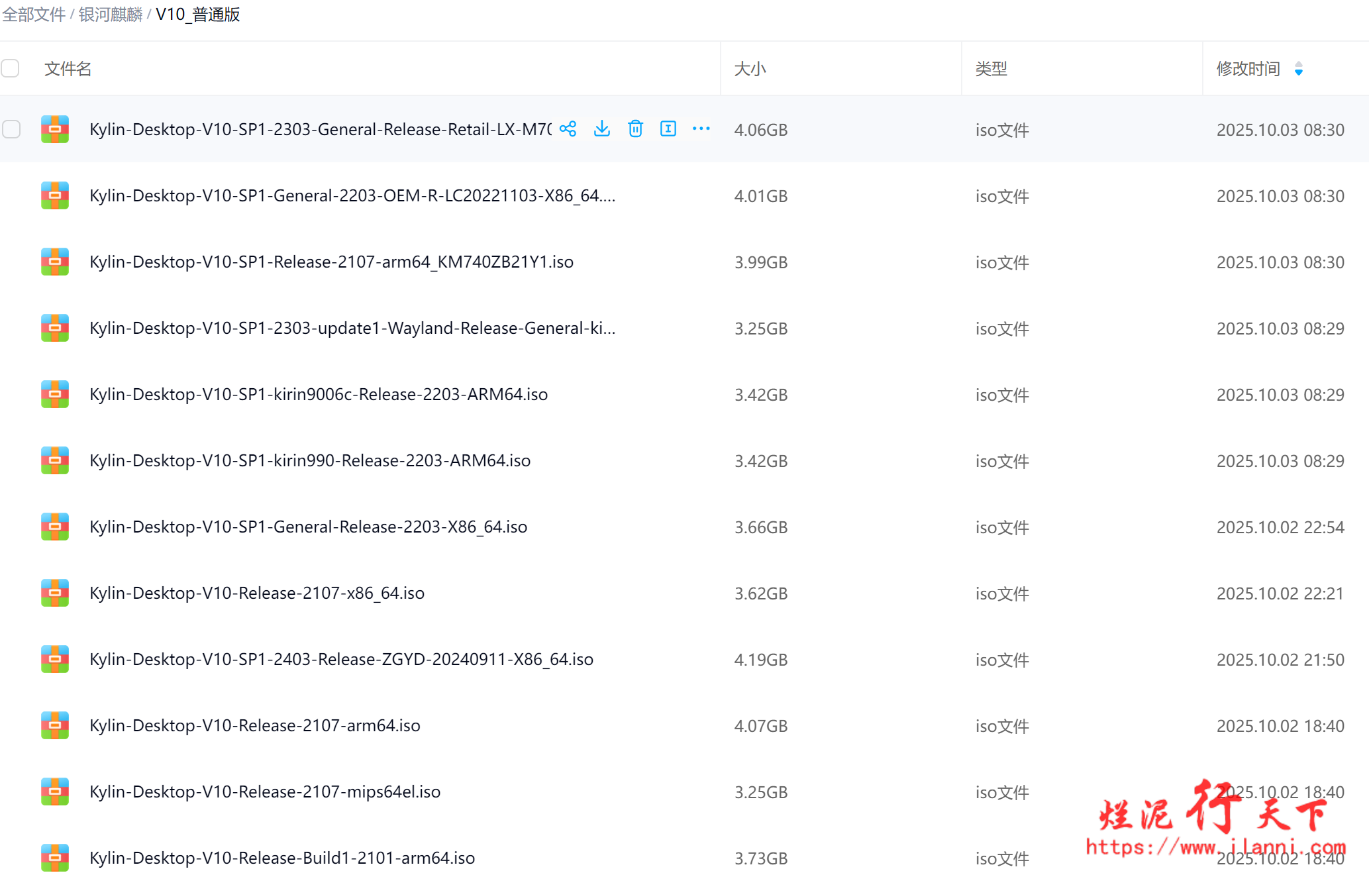Sort by 文件名 column header

(x=68, y=69)
